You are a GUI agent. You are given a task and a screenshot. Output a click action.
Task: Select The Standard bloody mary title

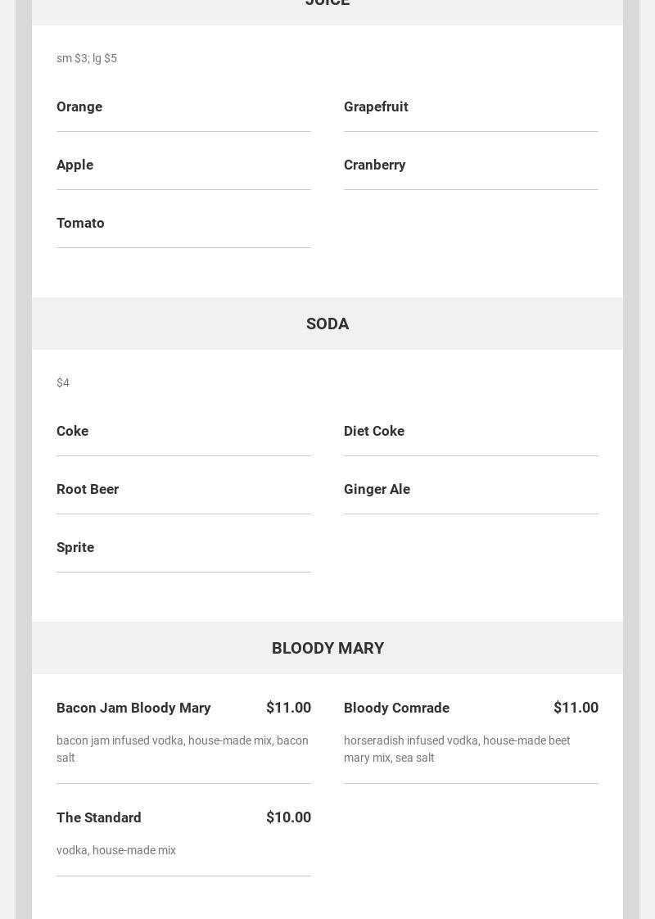tap(99, 817)
